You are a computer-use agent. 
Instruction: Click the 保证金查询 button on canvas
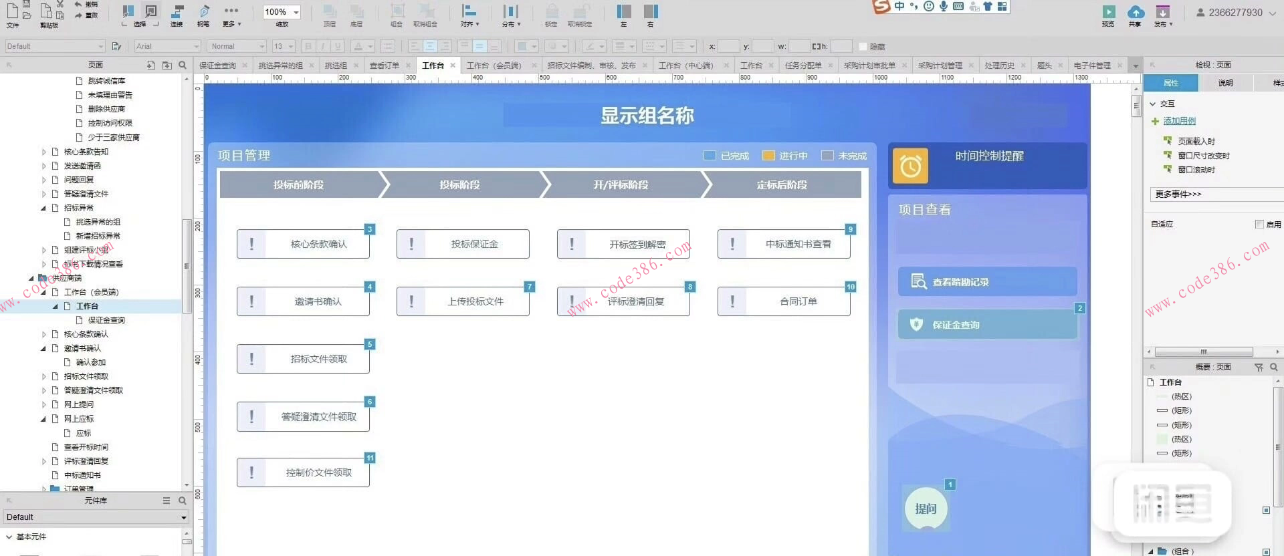click(987, 324)
